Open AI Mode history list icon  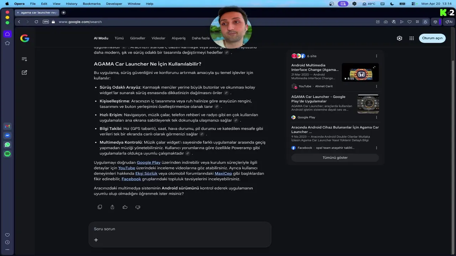pos(24,59)
